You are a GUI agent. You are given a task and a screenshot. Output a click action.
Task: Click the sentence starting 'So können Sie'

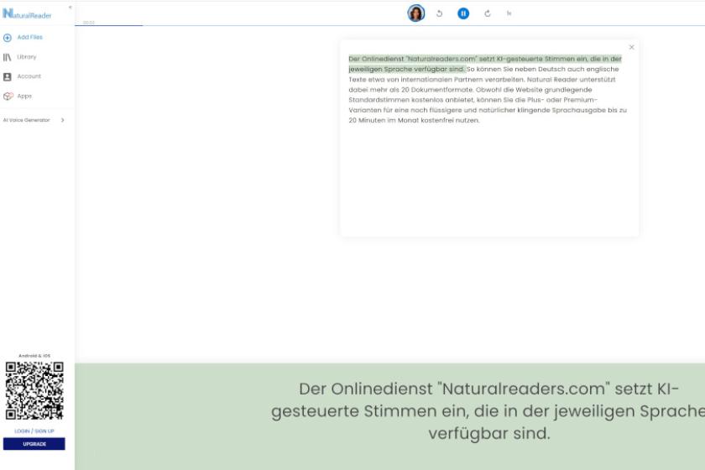(483, 74)
